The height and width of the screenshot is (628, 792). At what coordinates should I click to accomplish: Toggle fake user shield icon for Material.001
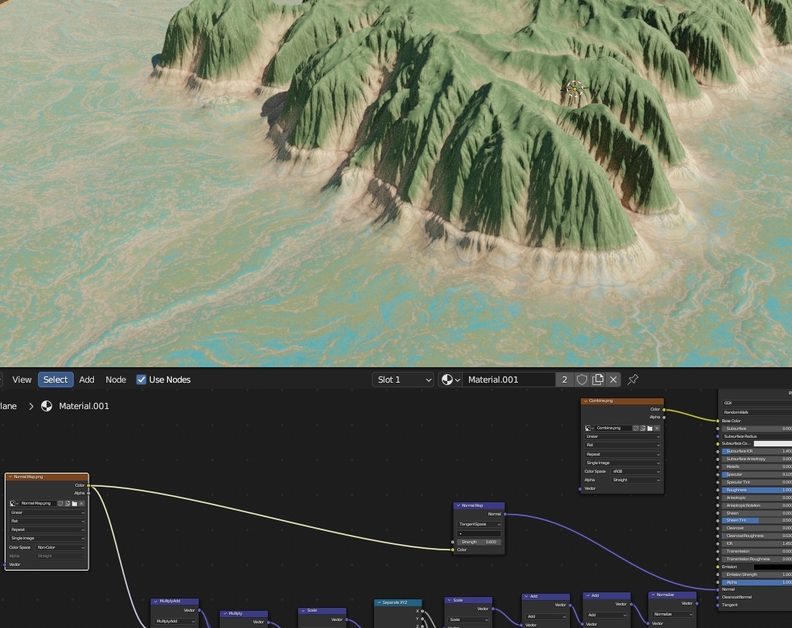[582, 380]
